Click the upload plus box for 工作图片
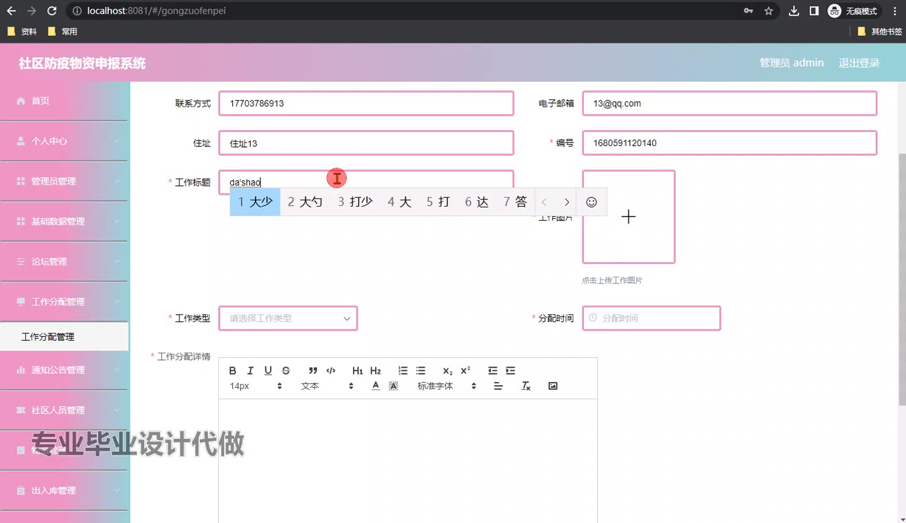 tap(629, 217)
